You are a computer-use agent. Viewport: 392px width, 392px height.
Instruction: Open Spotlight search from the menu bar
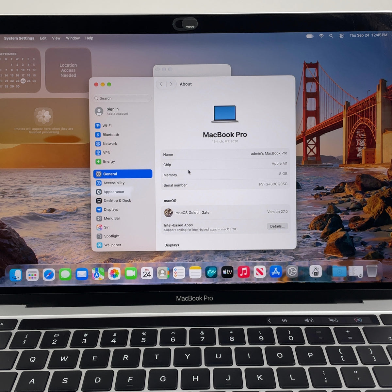[331, 36]
